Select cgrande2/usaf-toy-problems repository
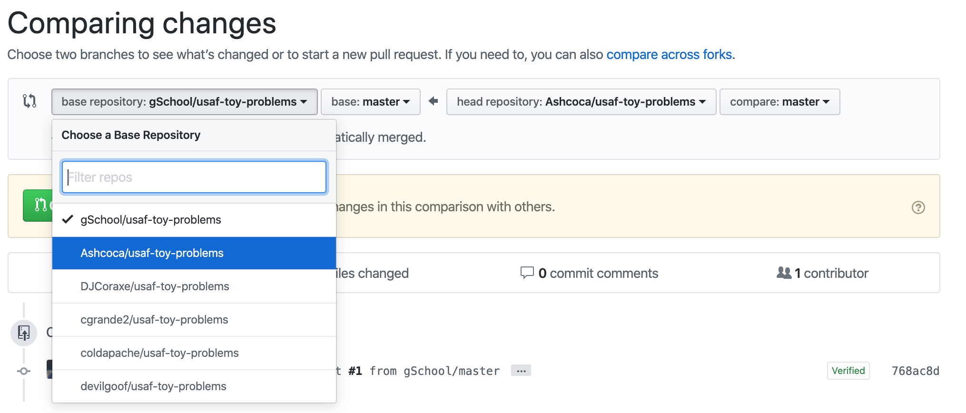This screenshot has width=966, height=413. (194, 320)
